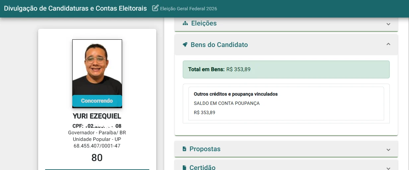Click the edit icon beside Eleição Geral Federal 2026
This screenshot has height=170, width=409.
[155, 8]
